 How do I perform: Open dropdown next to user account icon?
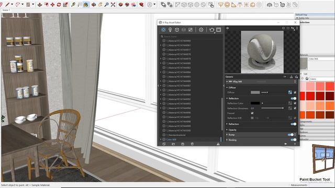point(154,5)
